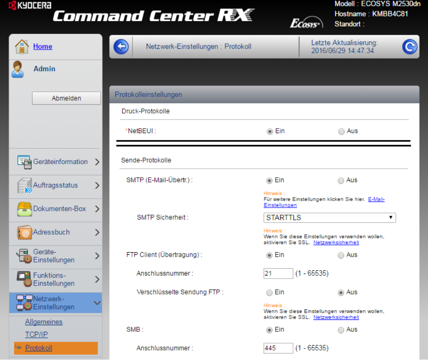Image resolution: width=428 pixels, height=360 pixels.
Task: Open the SMTP Sicherheit dropdown
Action: pyautogui.click(x=329, y=217)
